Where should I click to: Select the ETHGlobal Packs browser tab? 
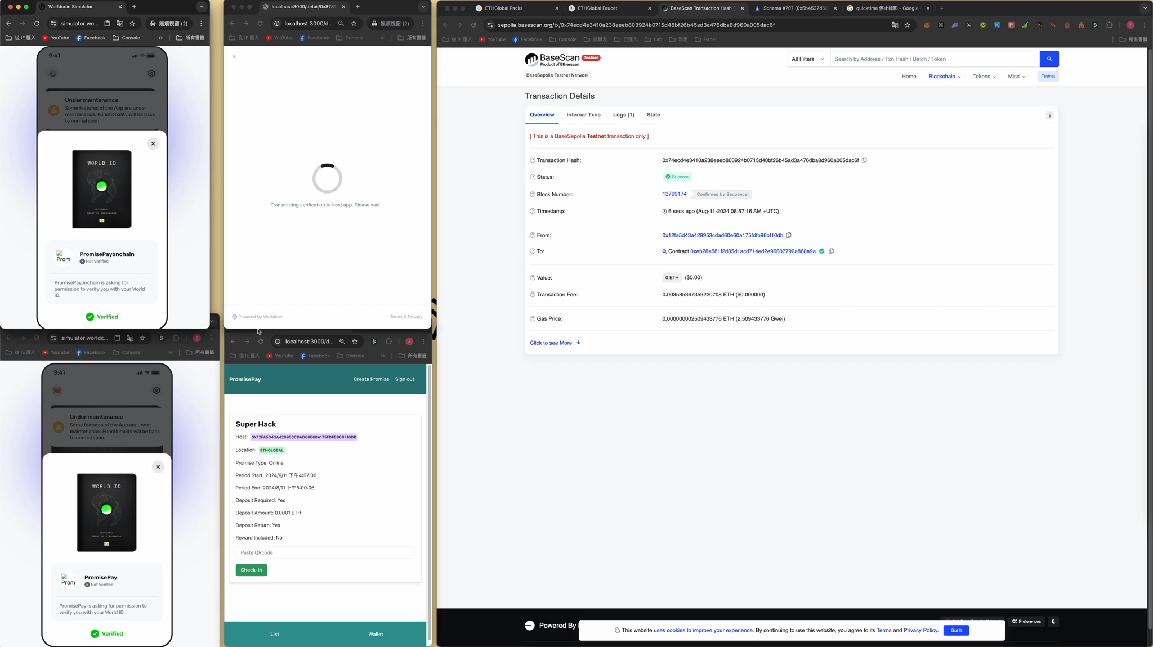point(516,8)
